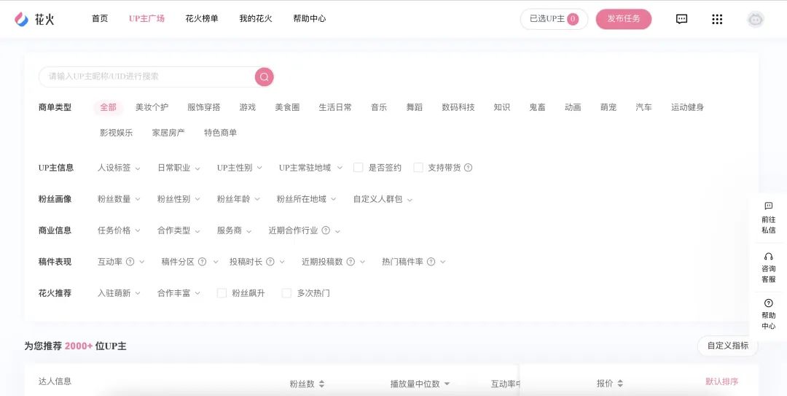Image resolution: width=787 pixels, height=396 pixels.
Task: Click help icon next to 互动率
Action: point(130,262)
